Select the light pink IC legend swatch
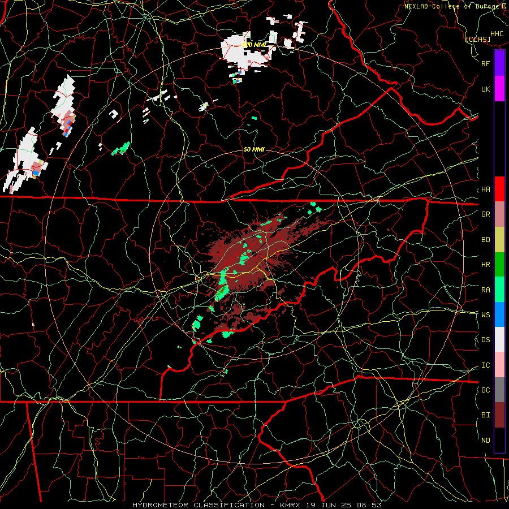 coord(499,365)
